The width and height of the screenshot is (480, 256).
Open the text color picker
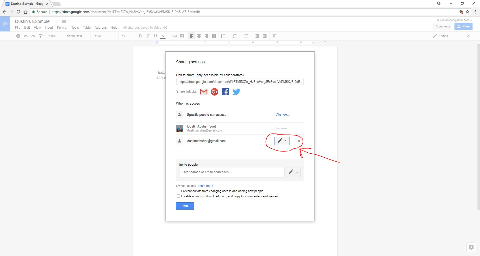point(164,36)
